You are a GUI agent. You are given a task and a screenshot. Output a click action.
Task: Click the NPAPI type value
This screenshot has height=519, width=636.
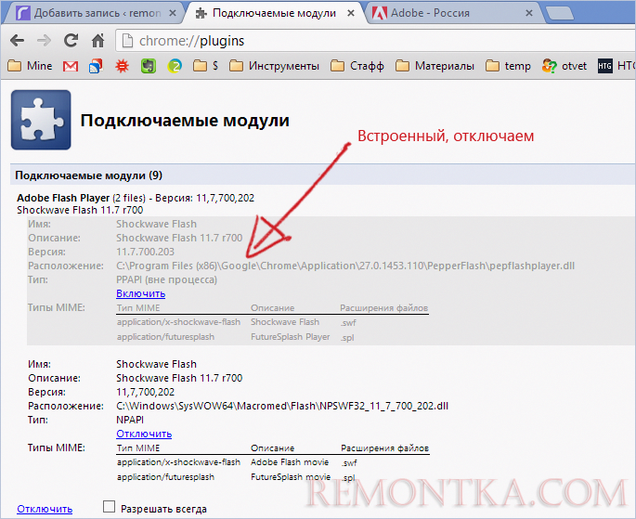point(130,420)
